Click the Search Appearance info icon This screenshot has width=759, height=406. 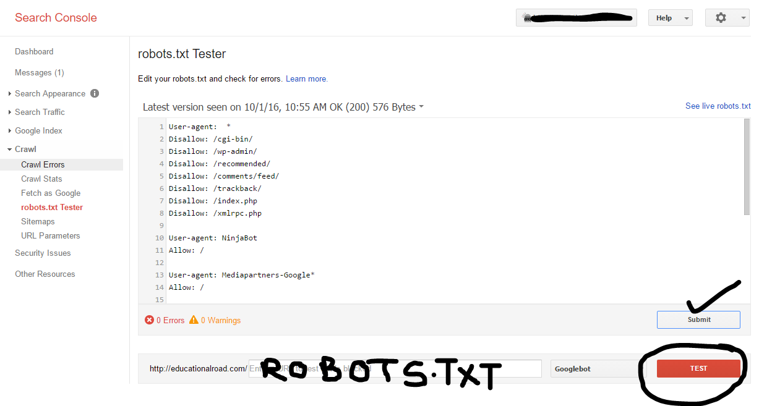click(x=95, y=93)
